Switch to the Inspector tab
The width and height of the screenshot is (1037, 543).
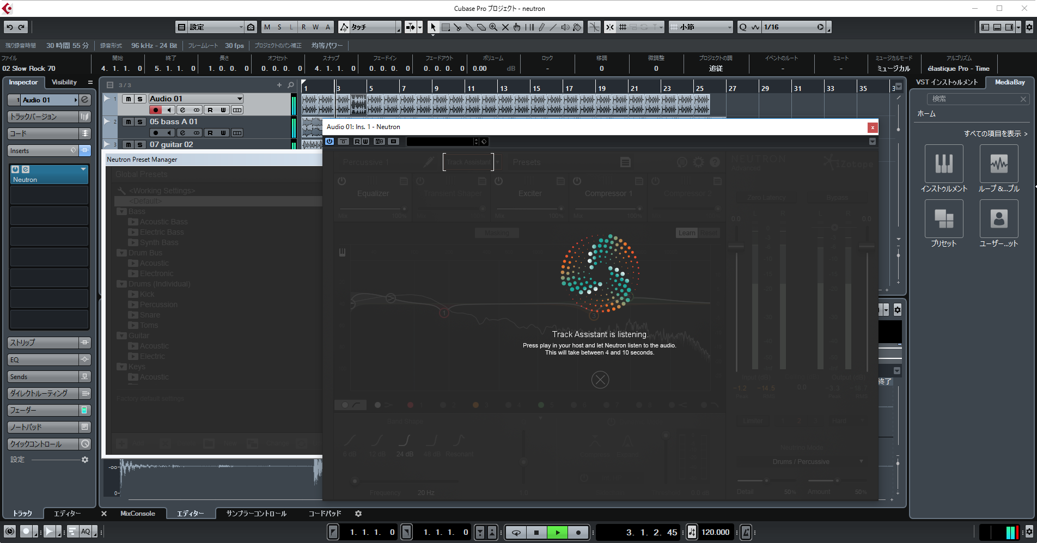click(23, 82)
